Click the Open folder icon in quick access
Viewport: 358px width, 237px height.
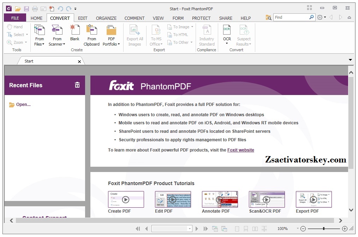(18, 9)
